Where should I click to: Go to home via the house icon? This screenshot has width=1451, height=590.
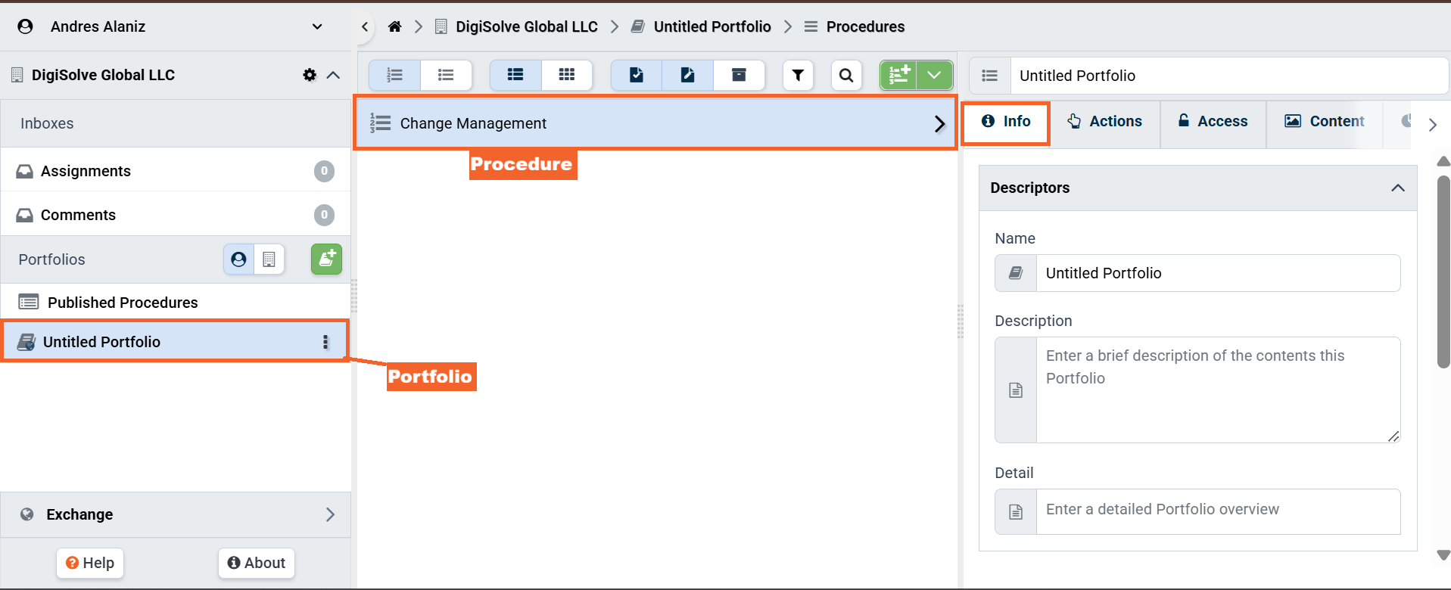394,26
